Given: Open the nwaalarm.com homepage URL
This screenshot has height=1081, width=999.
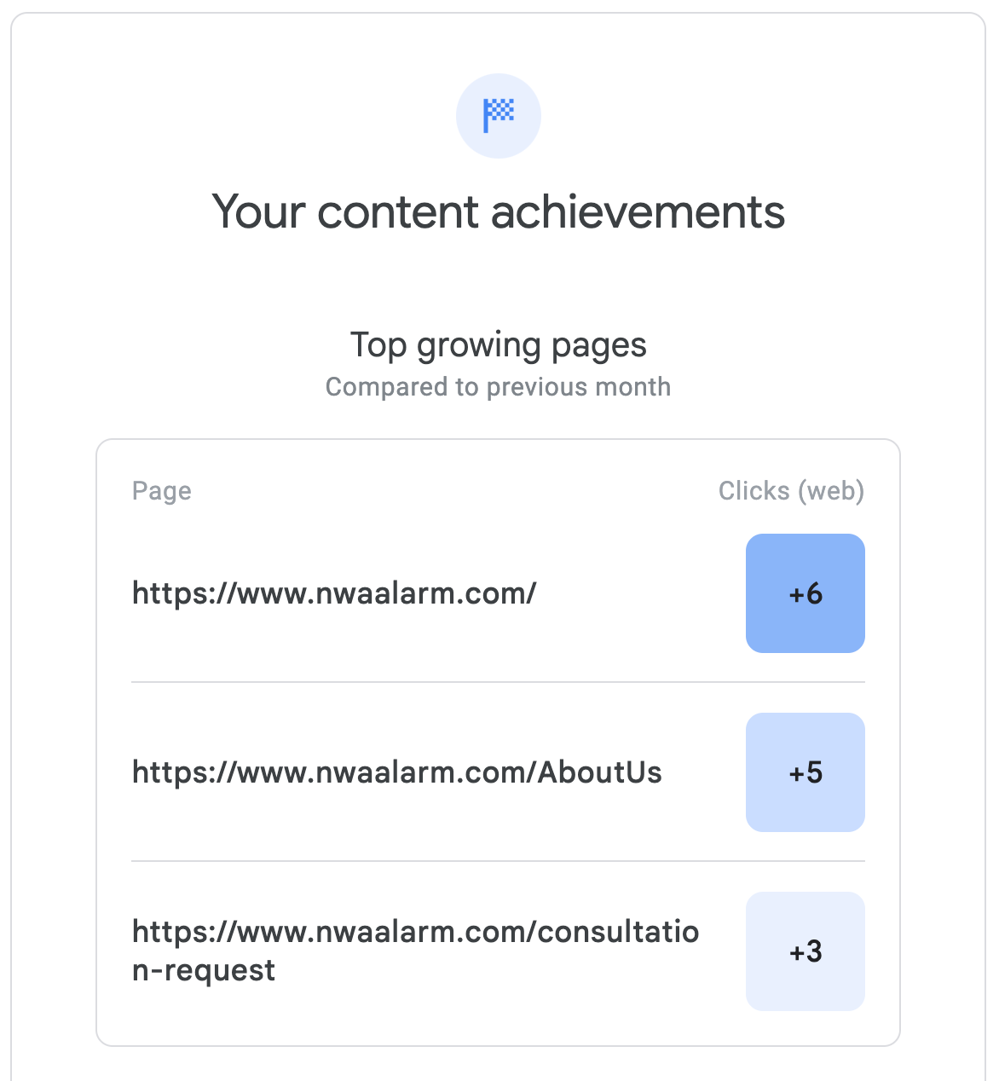Looking at the screenshot, I should pyautogui.click(x=334, y=593).
